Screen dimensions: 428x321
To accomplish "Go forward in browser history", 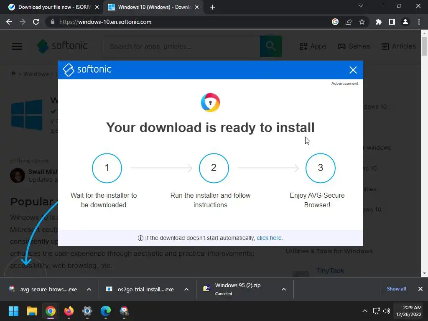I will pos(23,22).
